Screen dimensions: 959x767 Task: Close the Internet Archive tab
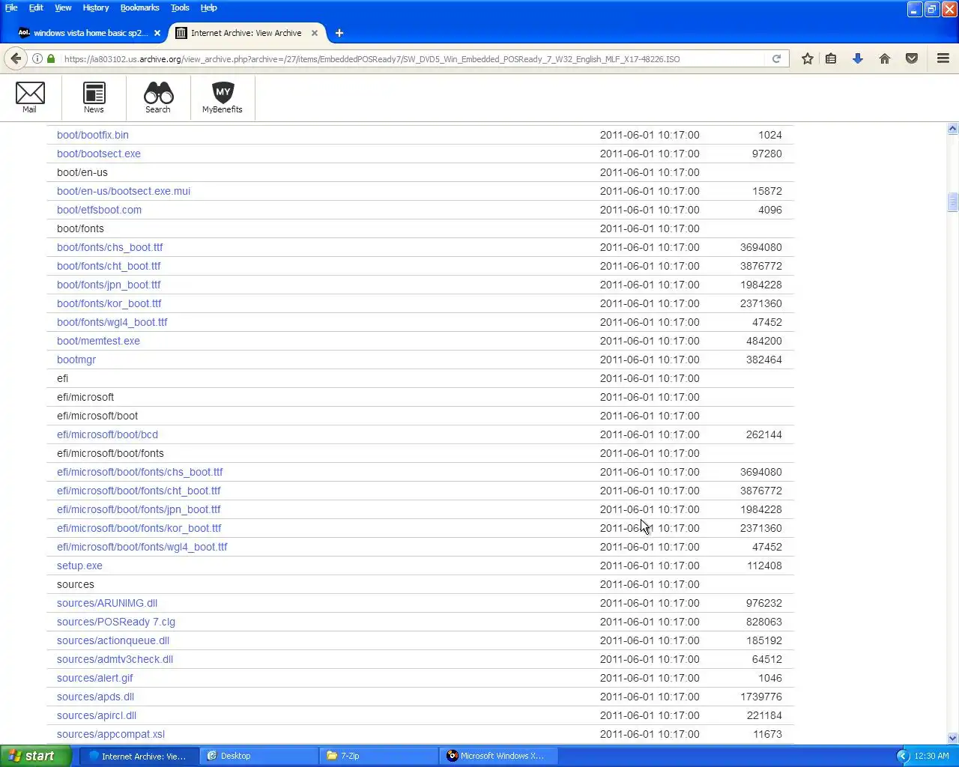point(315,33)
